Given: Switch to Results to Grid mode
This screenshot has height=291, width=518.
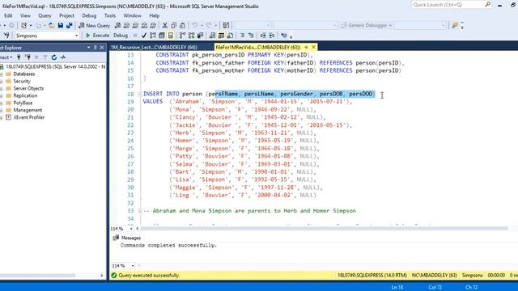Looking at the screenshot, I should (x=221, y=36).
